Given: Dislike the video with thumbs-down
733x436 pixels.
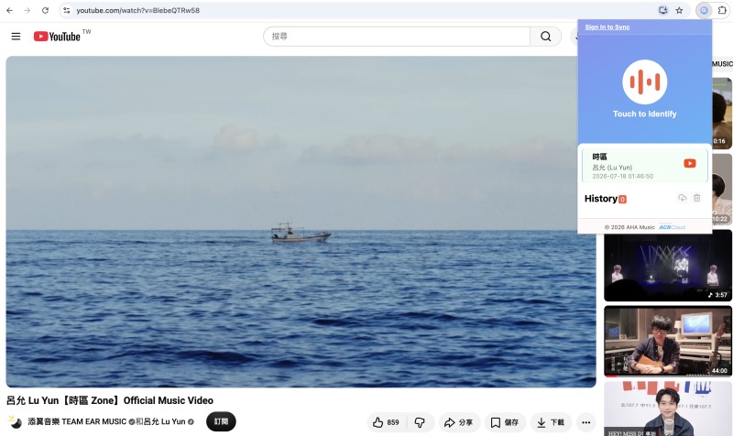Looking at the screenshot, I should click(x=420, y=422).
